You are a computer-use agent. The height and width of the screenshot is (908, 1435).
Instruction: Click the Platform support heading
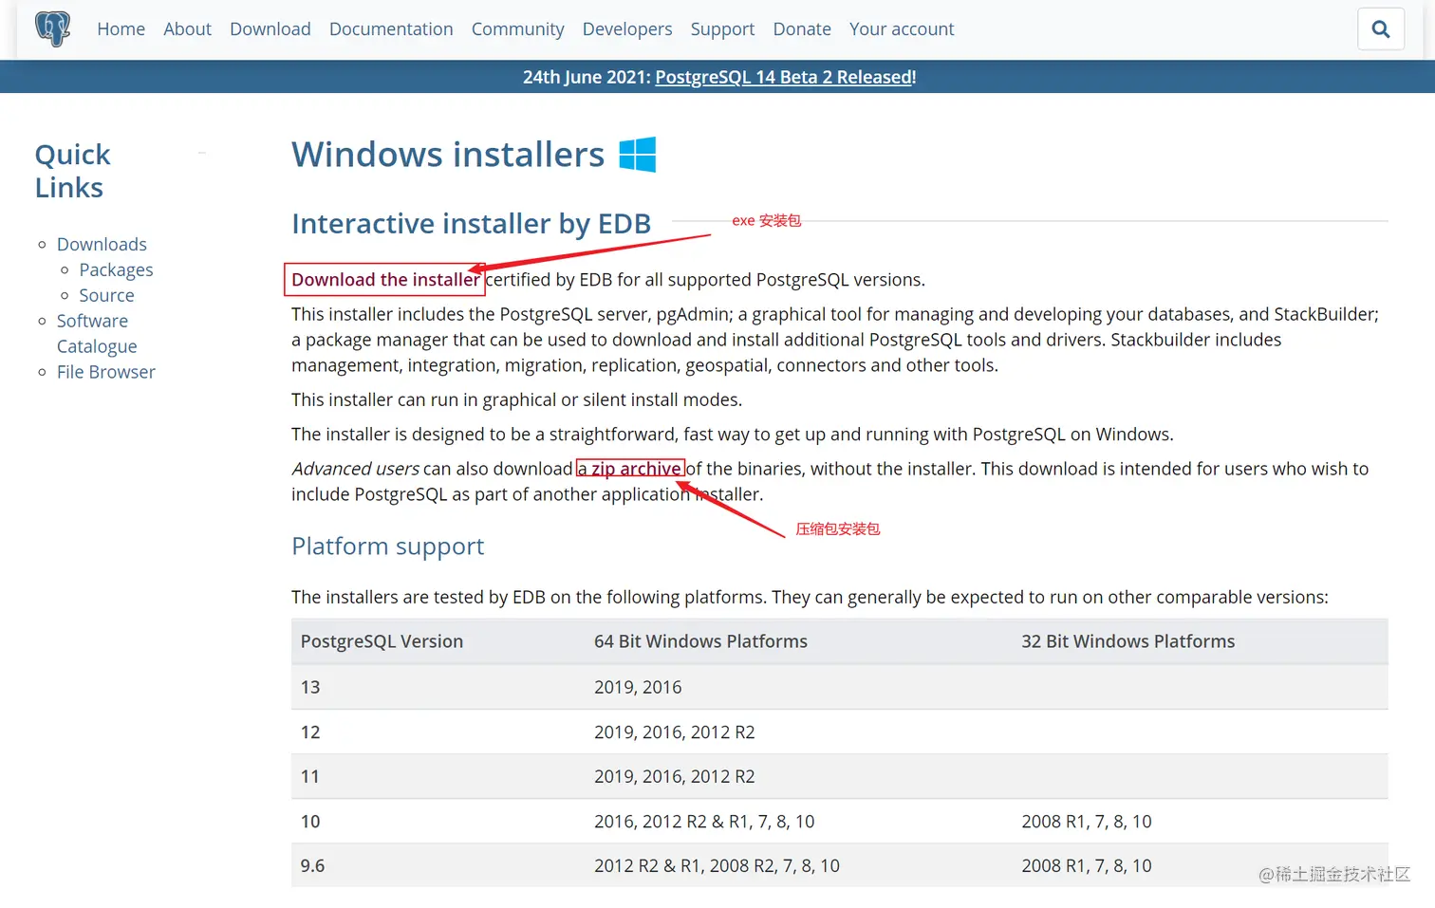pos(387,547)
